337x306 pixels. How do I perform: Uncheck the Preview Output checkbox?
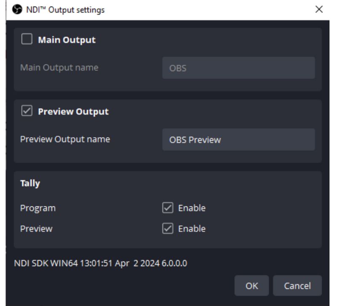27,111
